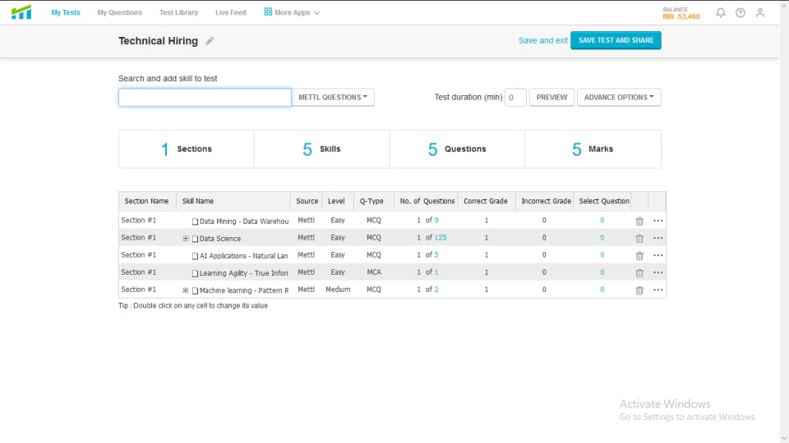Toggle checkbox next to Data Mining skill
This screenshot has height=443, width=789.
point(196,221)
